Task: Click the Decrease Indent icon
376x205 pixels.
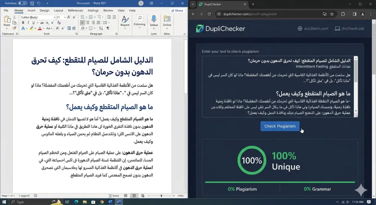Action: (109, 17)
